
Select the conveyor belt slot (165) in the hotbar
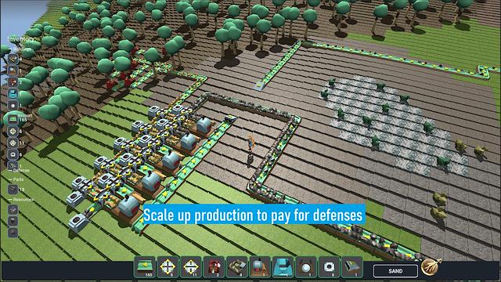[145, 266]
